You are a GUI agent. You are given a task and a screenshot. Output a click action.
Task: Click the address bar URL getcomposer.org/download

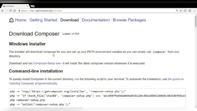pyautogui.click(x=46, y=11)
